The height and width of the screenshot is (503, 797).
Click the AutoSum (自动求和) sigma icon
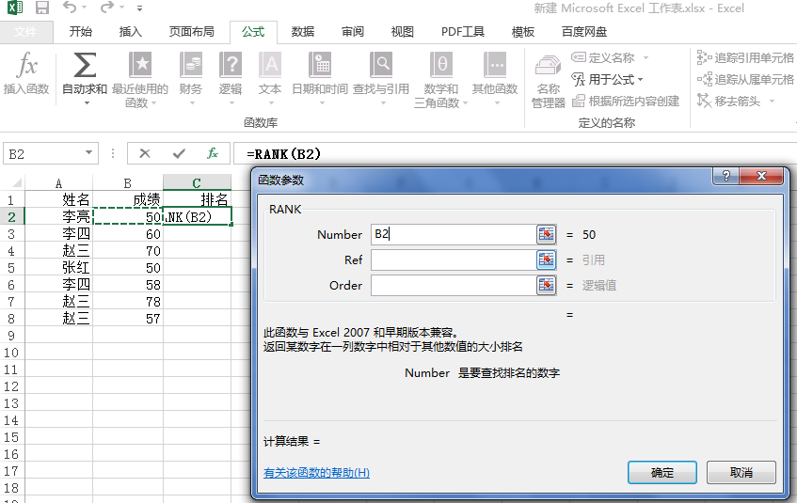tap(85, 65)
